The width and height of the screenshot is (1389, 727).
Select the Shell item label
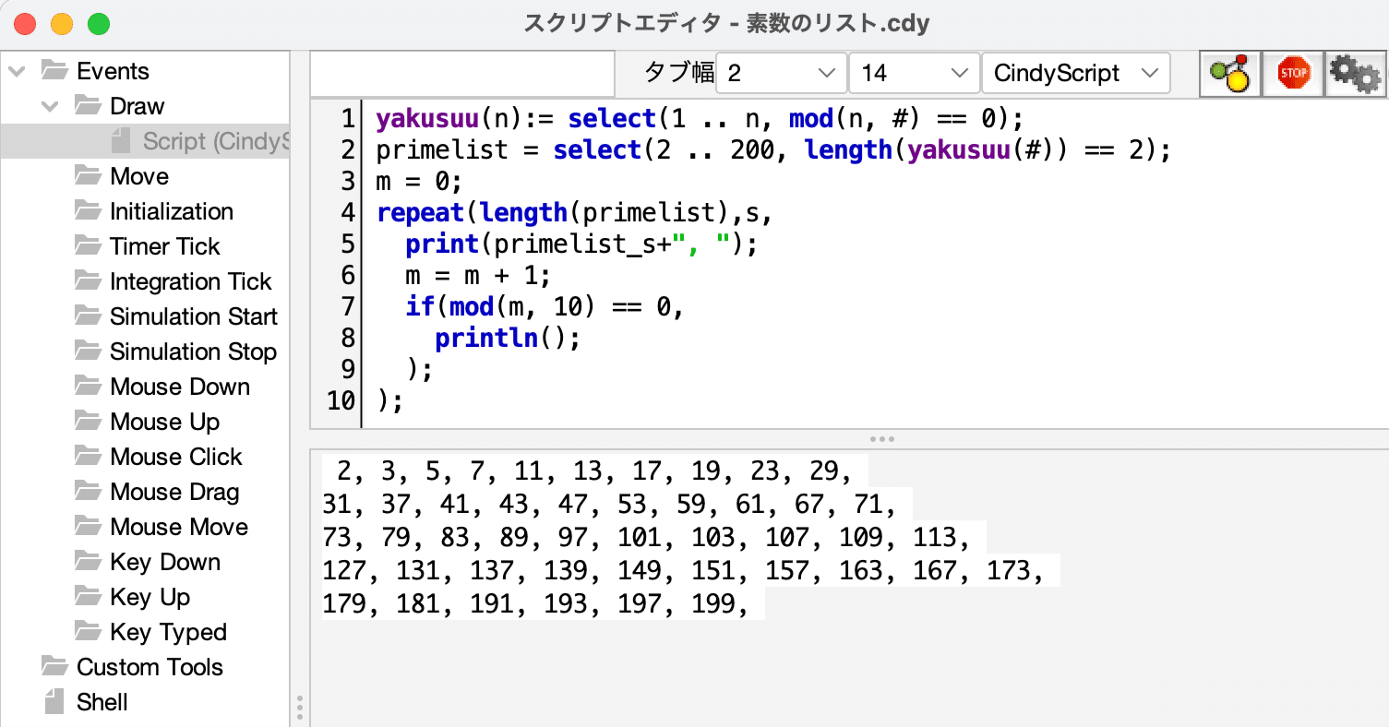coord(102,702)
